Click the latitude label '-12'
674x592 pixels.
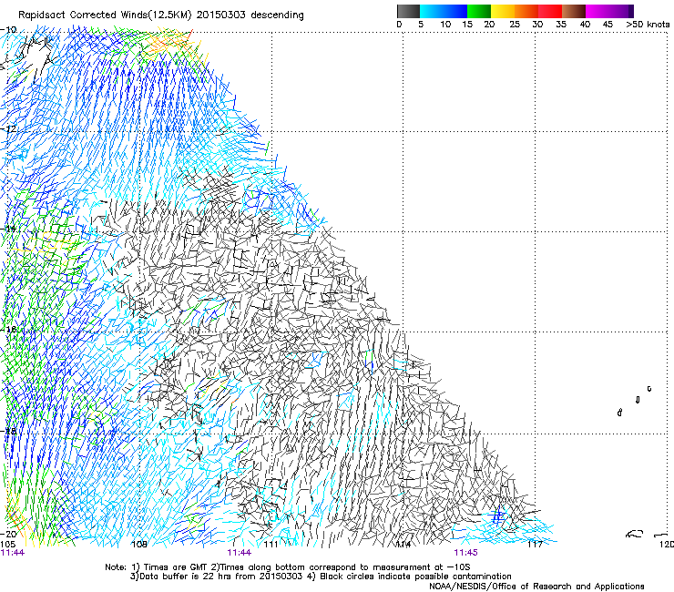click(8, 129)
